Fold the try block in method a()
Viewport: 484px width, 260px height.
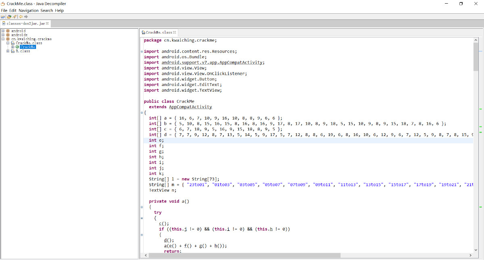coord(142,218)
